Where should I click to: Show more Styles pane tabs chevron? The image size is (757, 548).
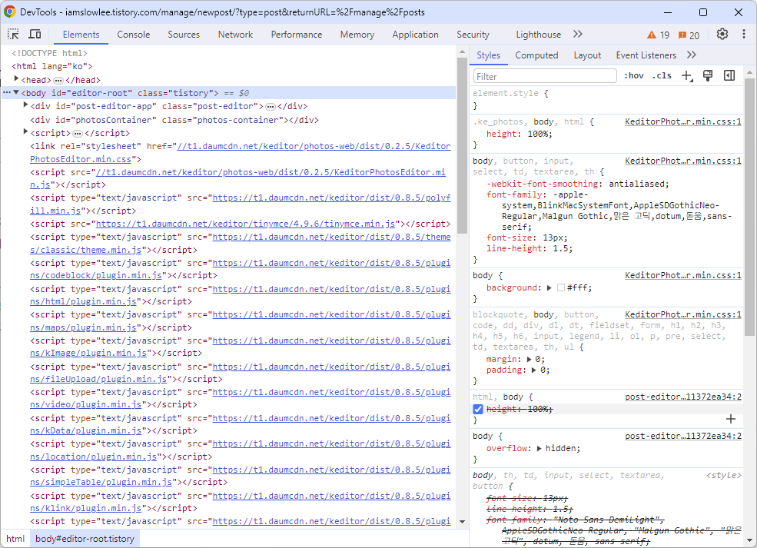pos(692,55)
